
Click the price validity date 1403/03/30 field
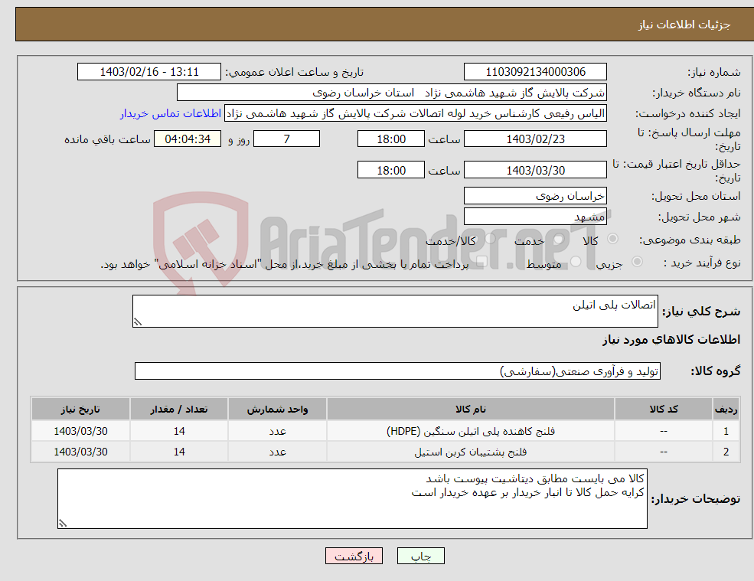[535, 170]
